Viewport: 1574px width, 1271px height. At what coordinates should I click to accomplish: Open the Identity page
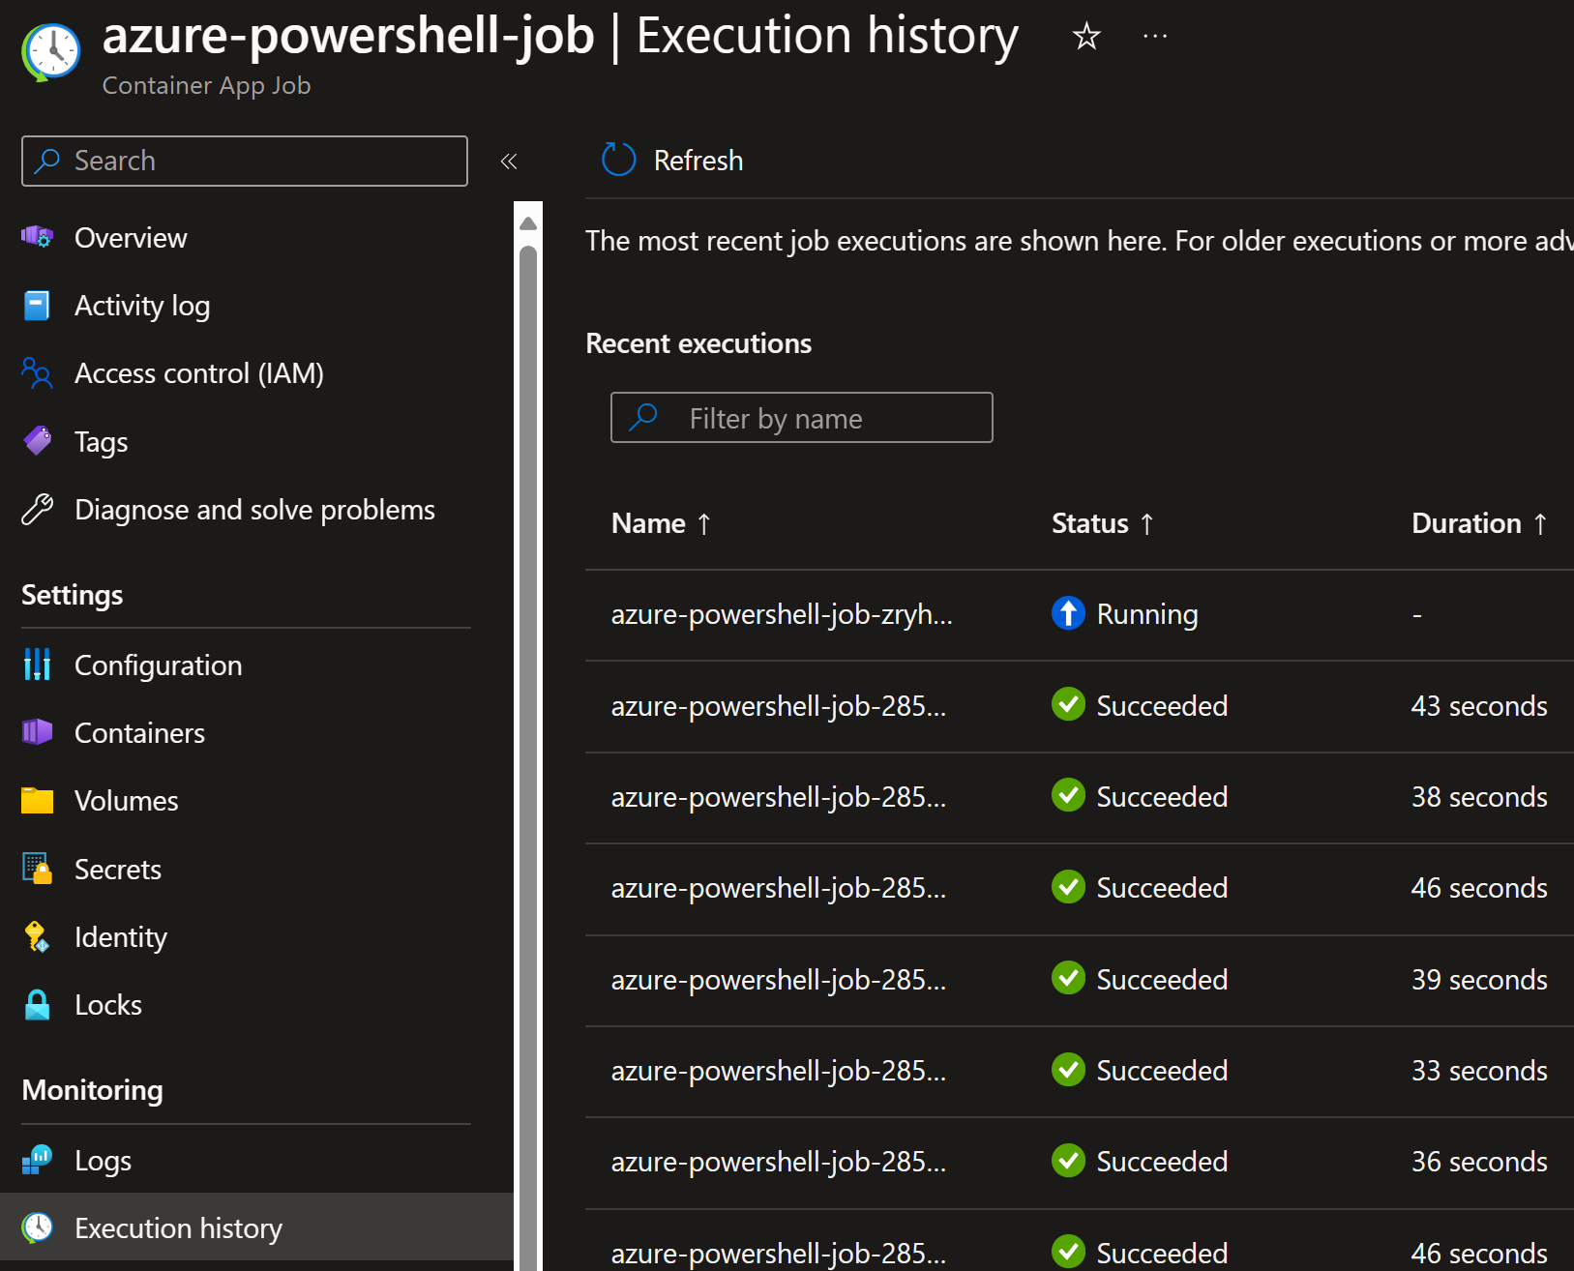tap(121, 937)
